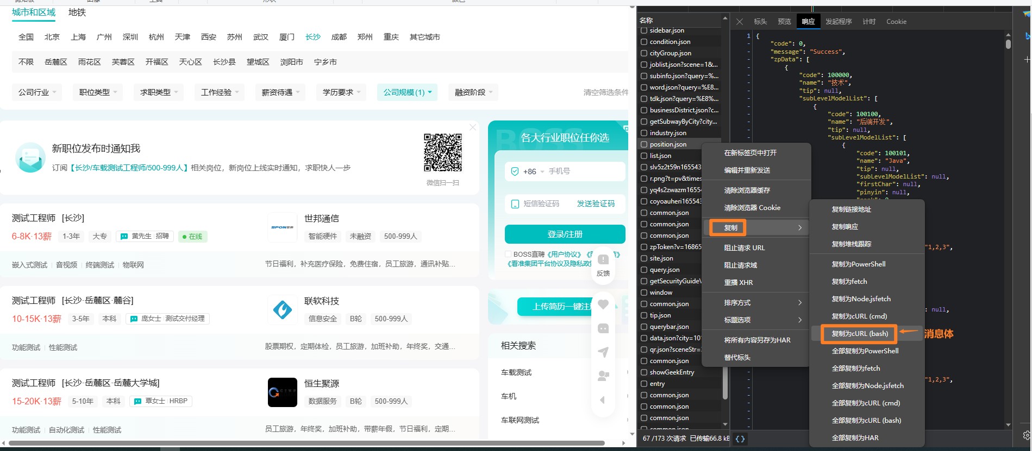1032x451 pixels.
Task: Click 发送验证码 link
Action: pos(596,204)
